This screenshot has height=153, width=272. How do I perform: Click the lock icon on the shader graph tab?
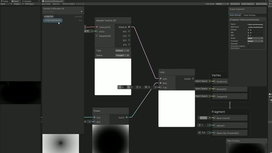(43, 1)
